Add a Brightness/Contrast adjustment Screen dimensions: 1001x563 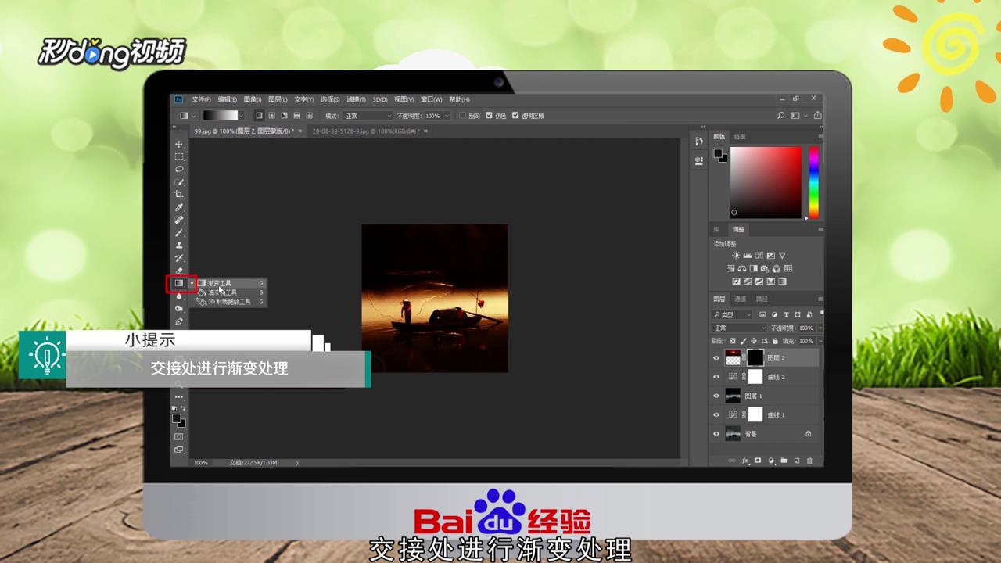[x=736, y=256]
